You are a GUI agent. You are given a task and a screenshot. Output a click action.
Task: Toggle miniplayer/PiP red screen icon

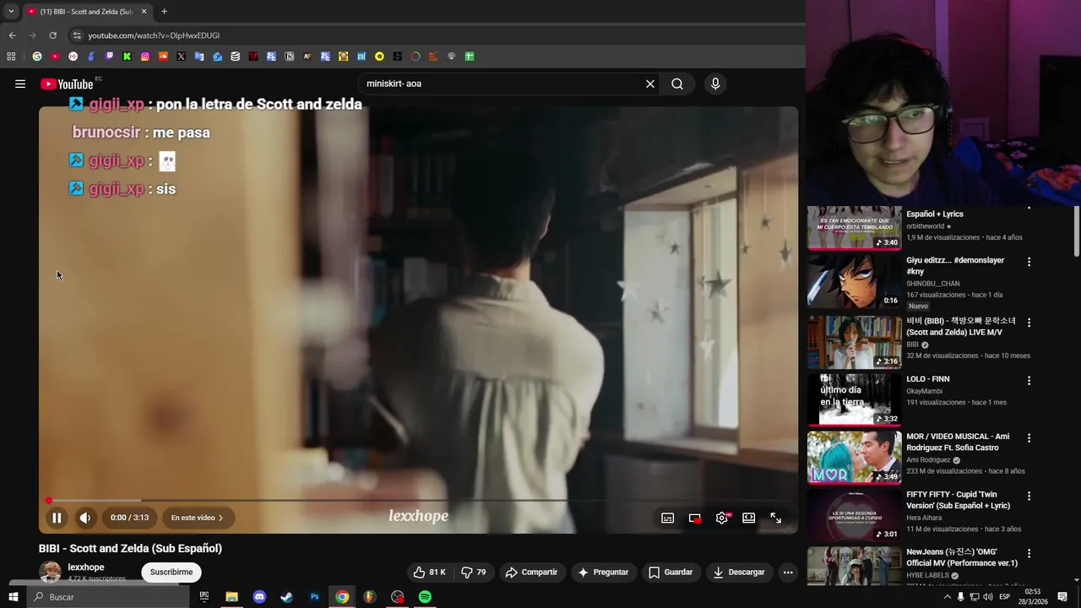pos(695,518)
